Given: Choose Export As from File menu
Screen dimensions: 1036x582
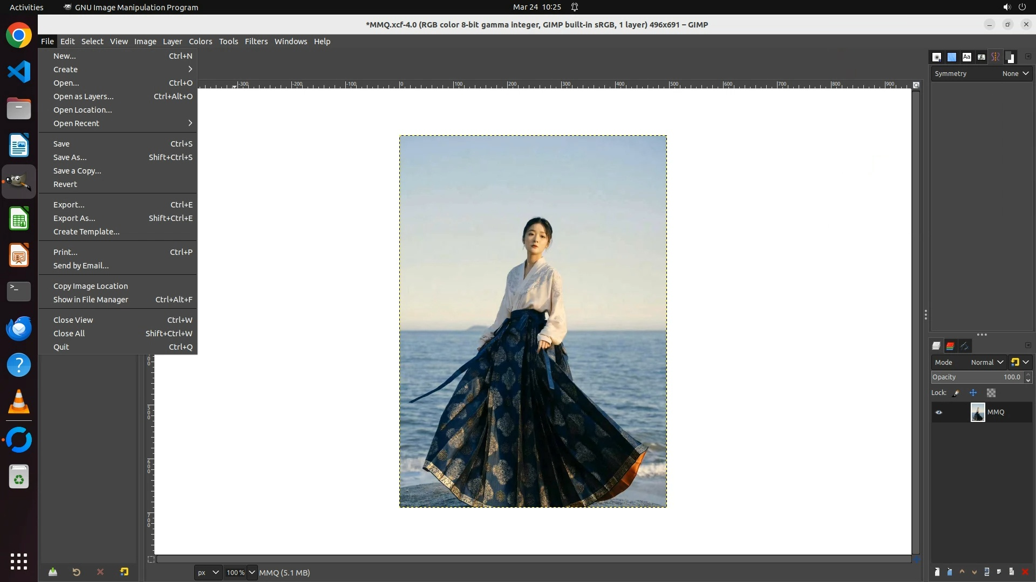Looking at the screenshot, I should click(x=74, y=218).
